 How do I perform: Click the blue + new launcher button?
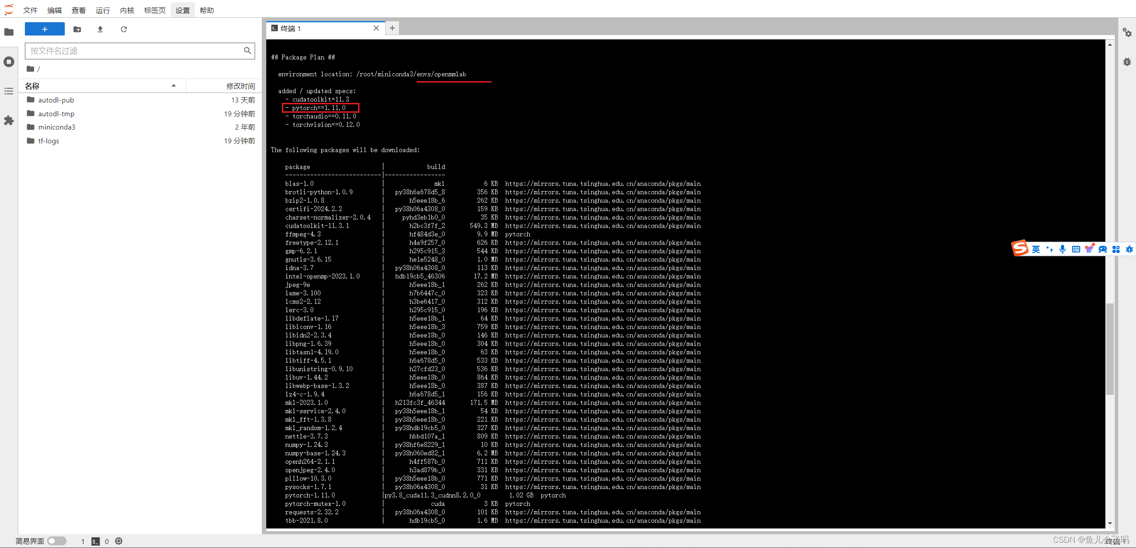[44, 29]
